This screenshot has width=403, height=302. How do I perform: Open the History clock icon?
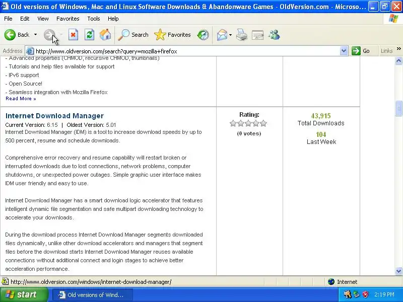(x=203, y=35)
